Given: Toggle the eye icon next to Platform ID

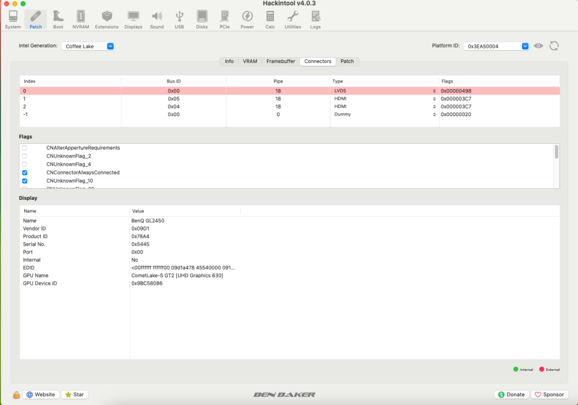Looking at the screenshot, I should point(539,46).
